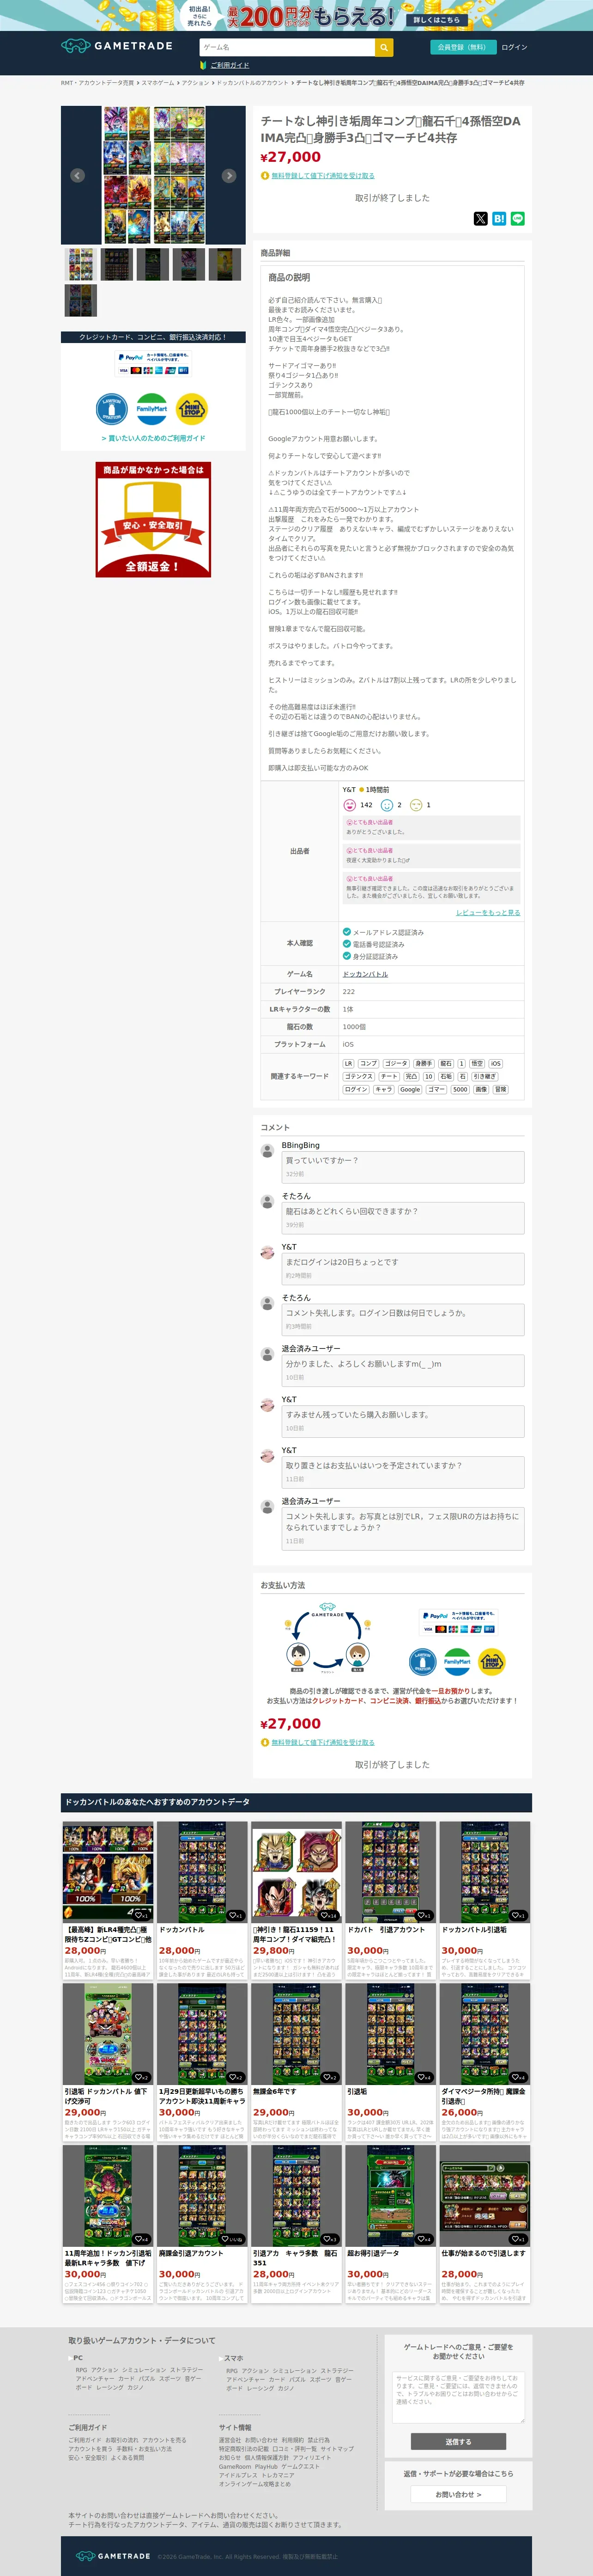Click the GAMETRADE logo in header
The width and height of the screenshot is (593, 2576).
point(117,46)
